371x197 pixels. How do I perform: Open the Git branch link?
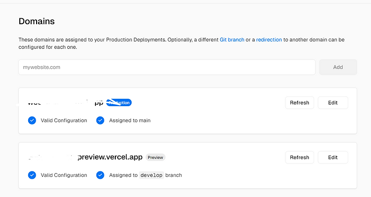coord(232,39)
